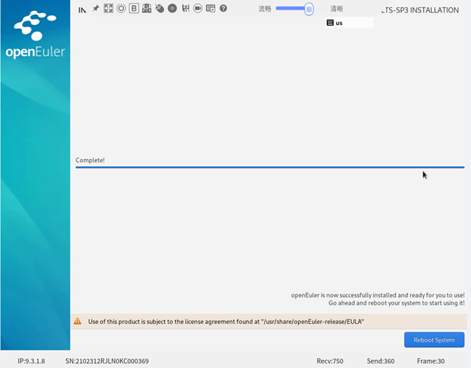Click the pin toolbar icon
471x368 pixels.
point(96,9)
